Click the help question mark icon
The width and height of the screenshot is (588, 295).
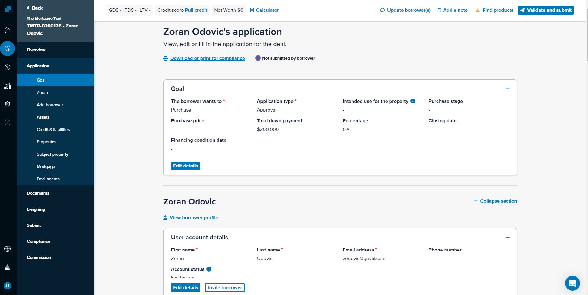coord(7,123)
